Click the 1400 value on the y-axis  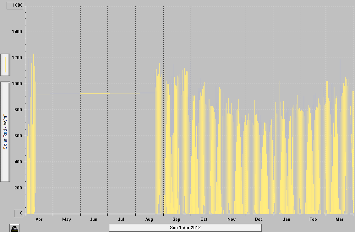click(17, 32)
